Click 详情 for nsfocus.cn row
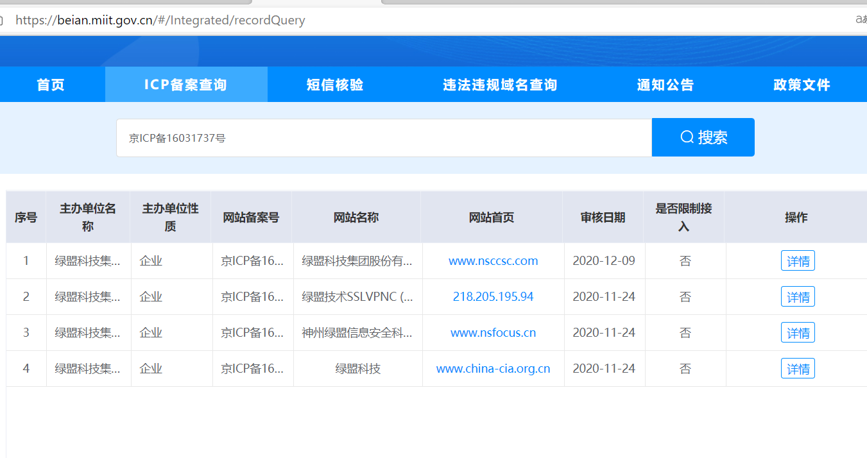 [x=798, y=333]
